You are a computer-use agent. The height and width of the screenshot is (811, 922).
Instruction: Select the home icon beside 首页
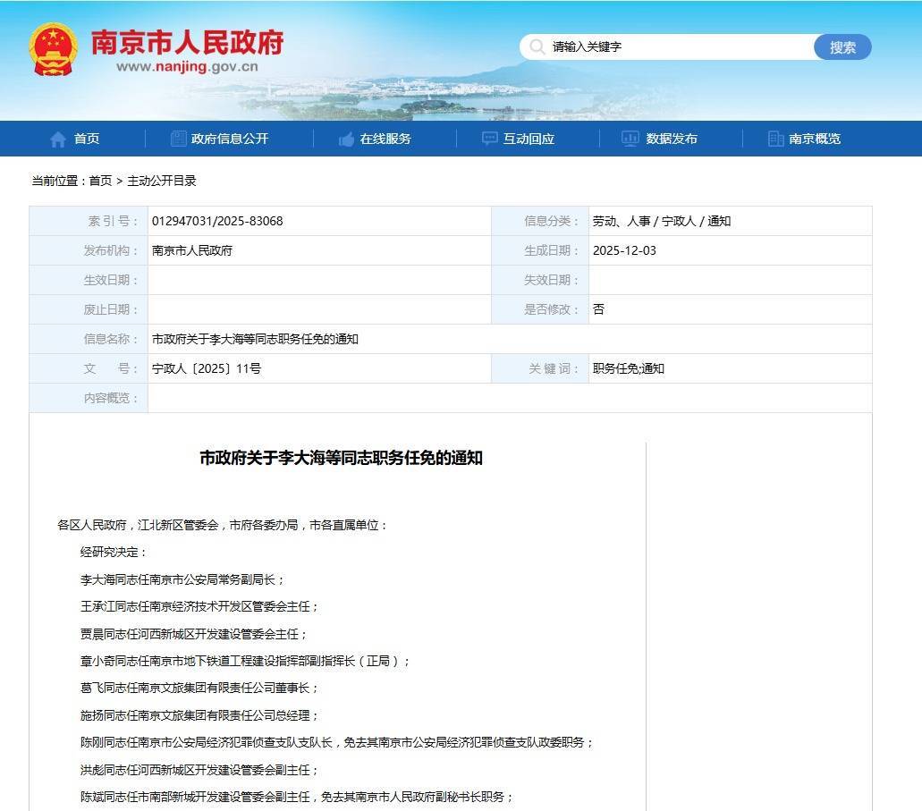(56, 139)
